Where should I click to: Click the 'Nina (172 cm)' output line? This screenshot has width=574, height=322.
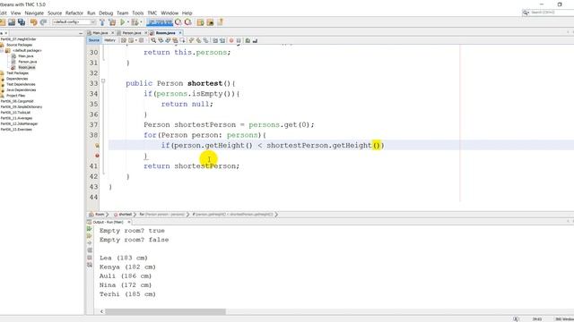click(126, 285)
